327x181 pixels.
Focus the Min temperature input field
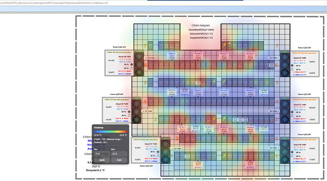pos(102,154)
